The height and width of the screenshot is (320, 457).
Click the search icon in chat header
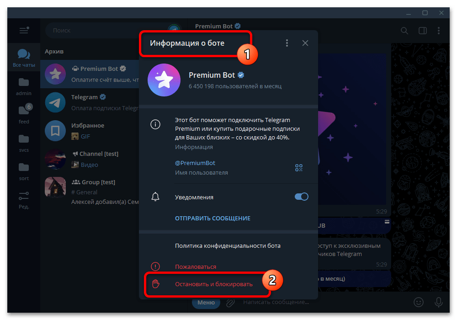tap(404, 31)
